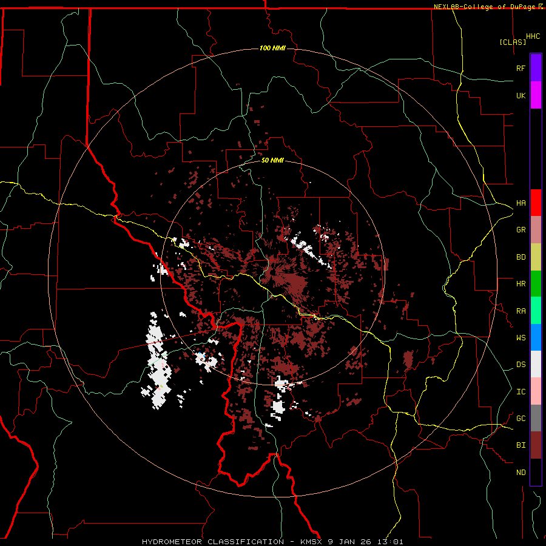This screenshot has height=546, width=546.
Task: Click the HYDROMETEOR CLASSIFICATION KMSX title caption
Action: pos(272,542)
